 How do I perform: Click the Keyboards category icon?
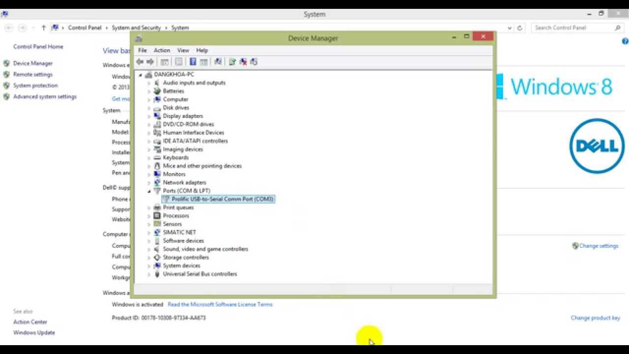point(157,157)
